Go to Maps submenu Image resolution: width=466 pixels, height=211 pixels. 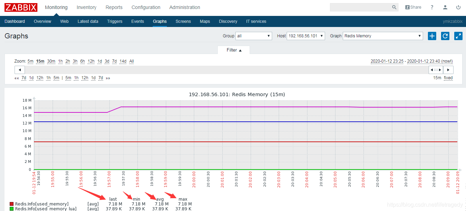pyautogui.click(x=205, y=21)
